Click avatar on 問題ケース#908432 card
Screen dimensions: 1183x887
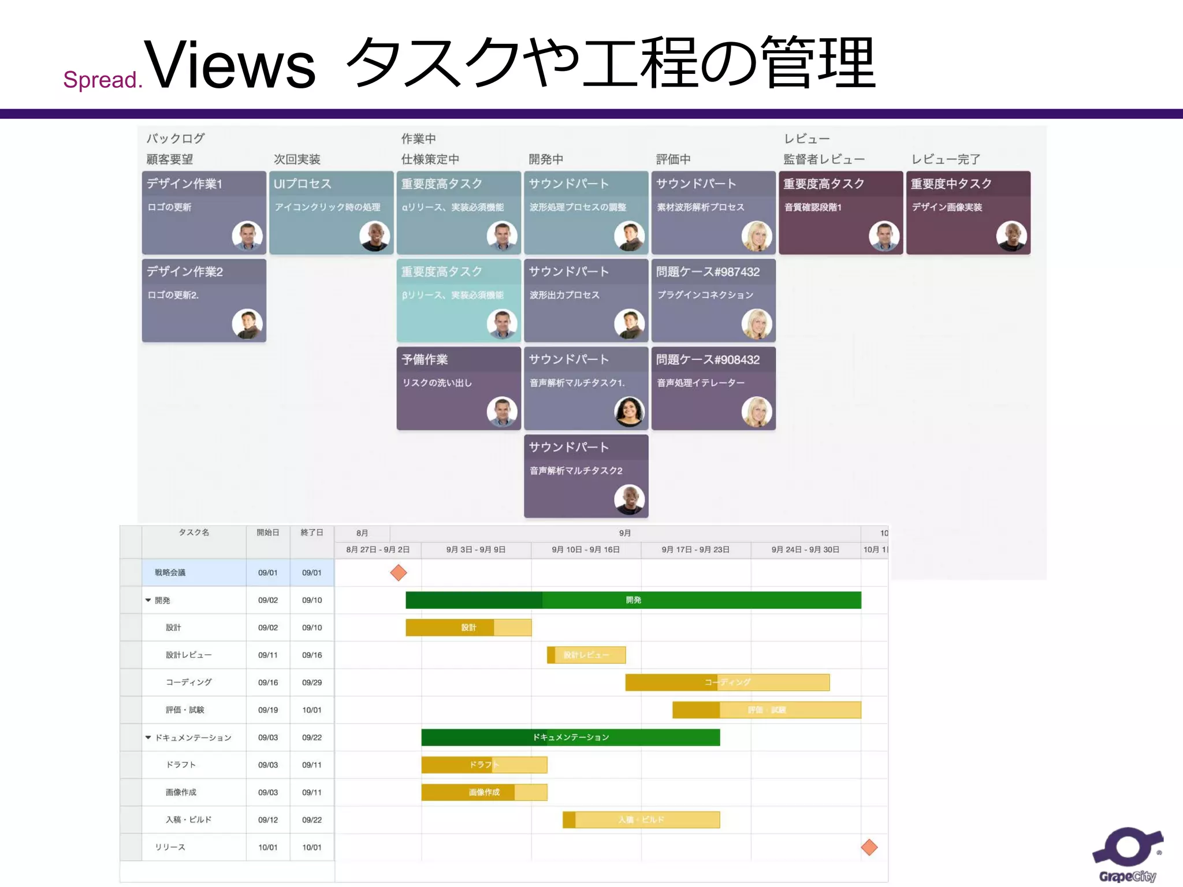coord(757,411)
